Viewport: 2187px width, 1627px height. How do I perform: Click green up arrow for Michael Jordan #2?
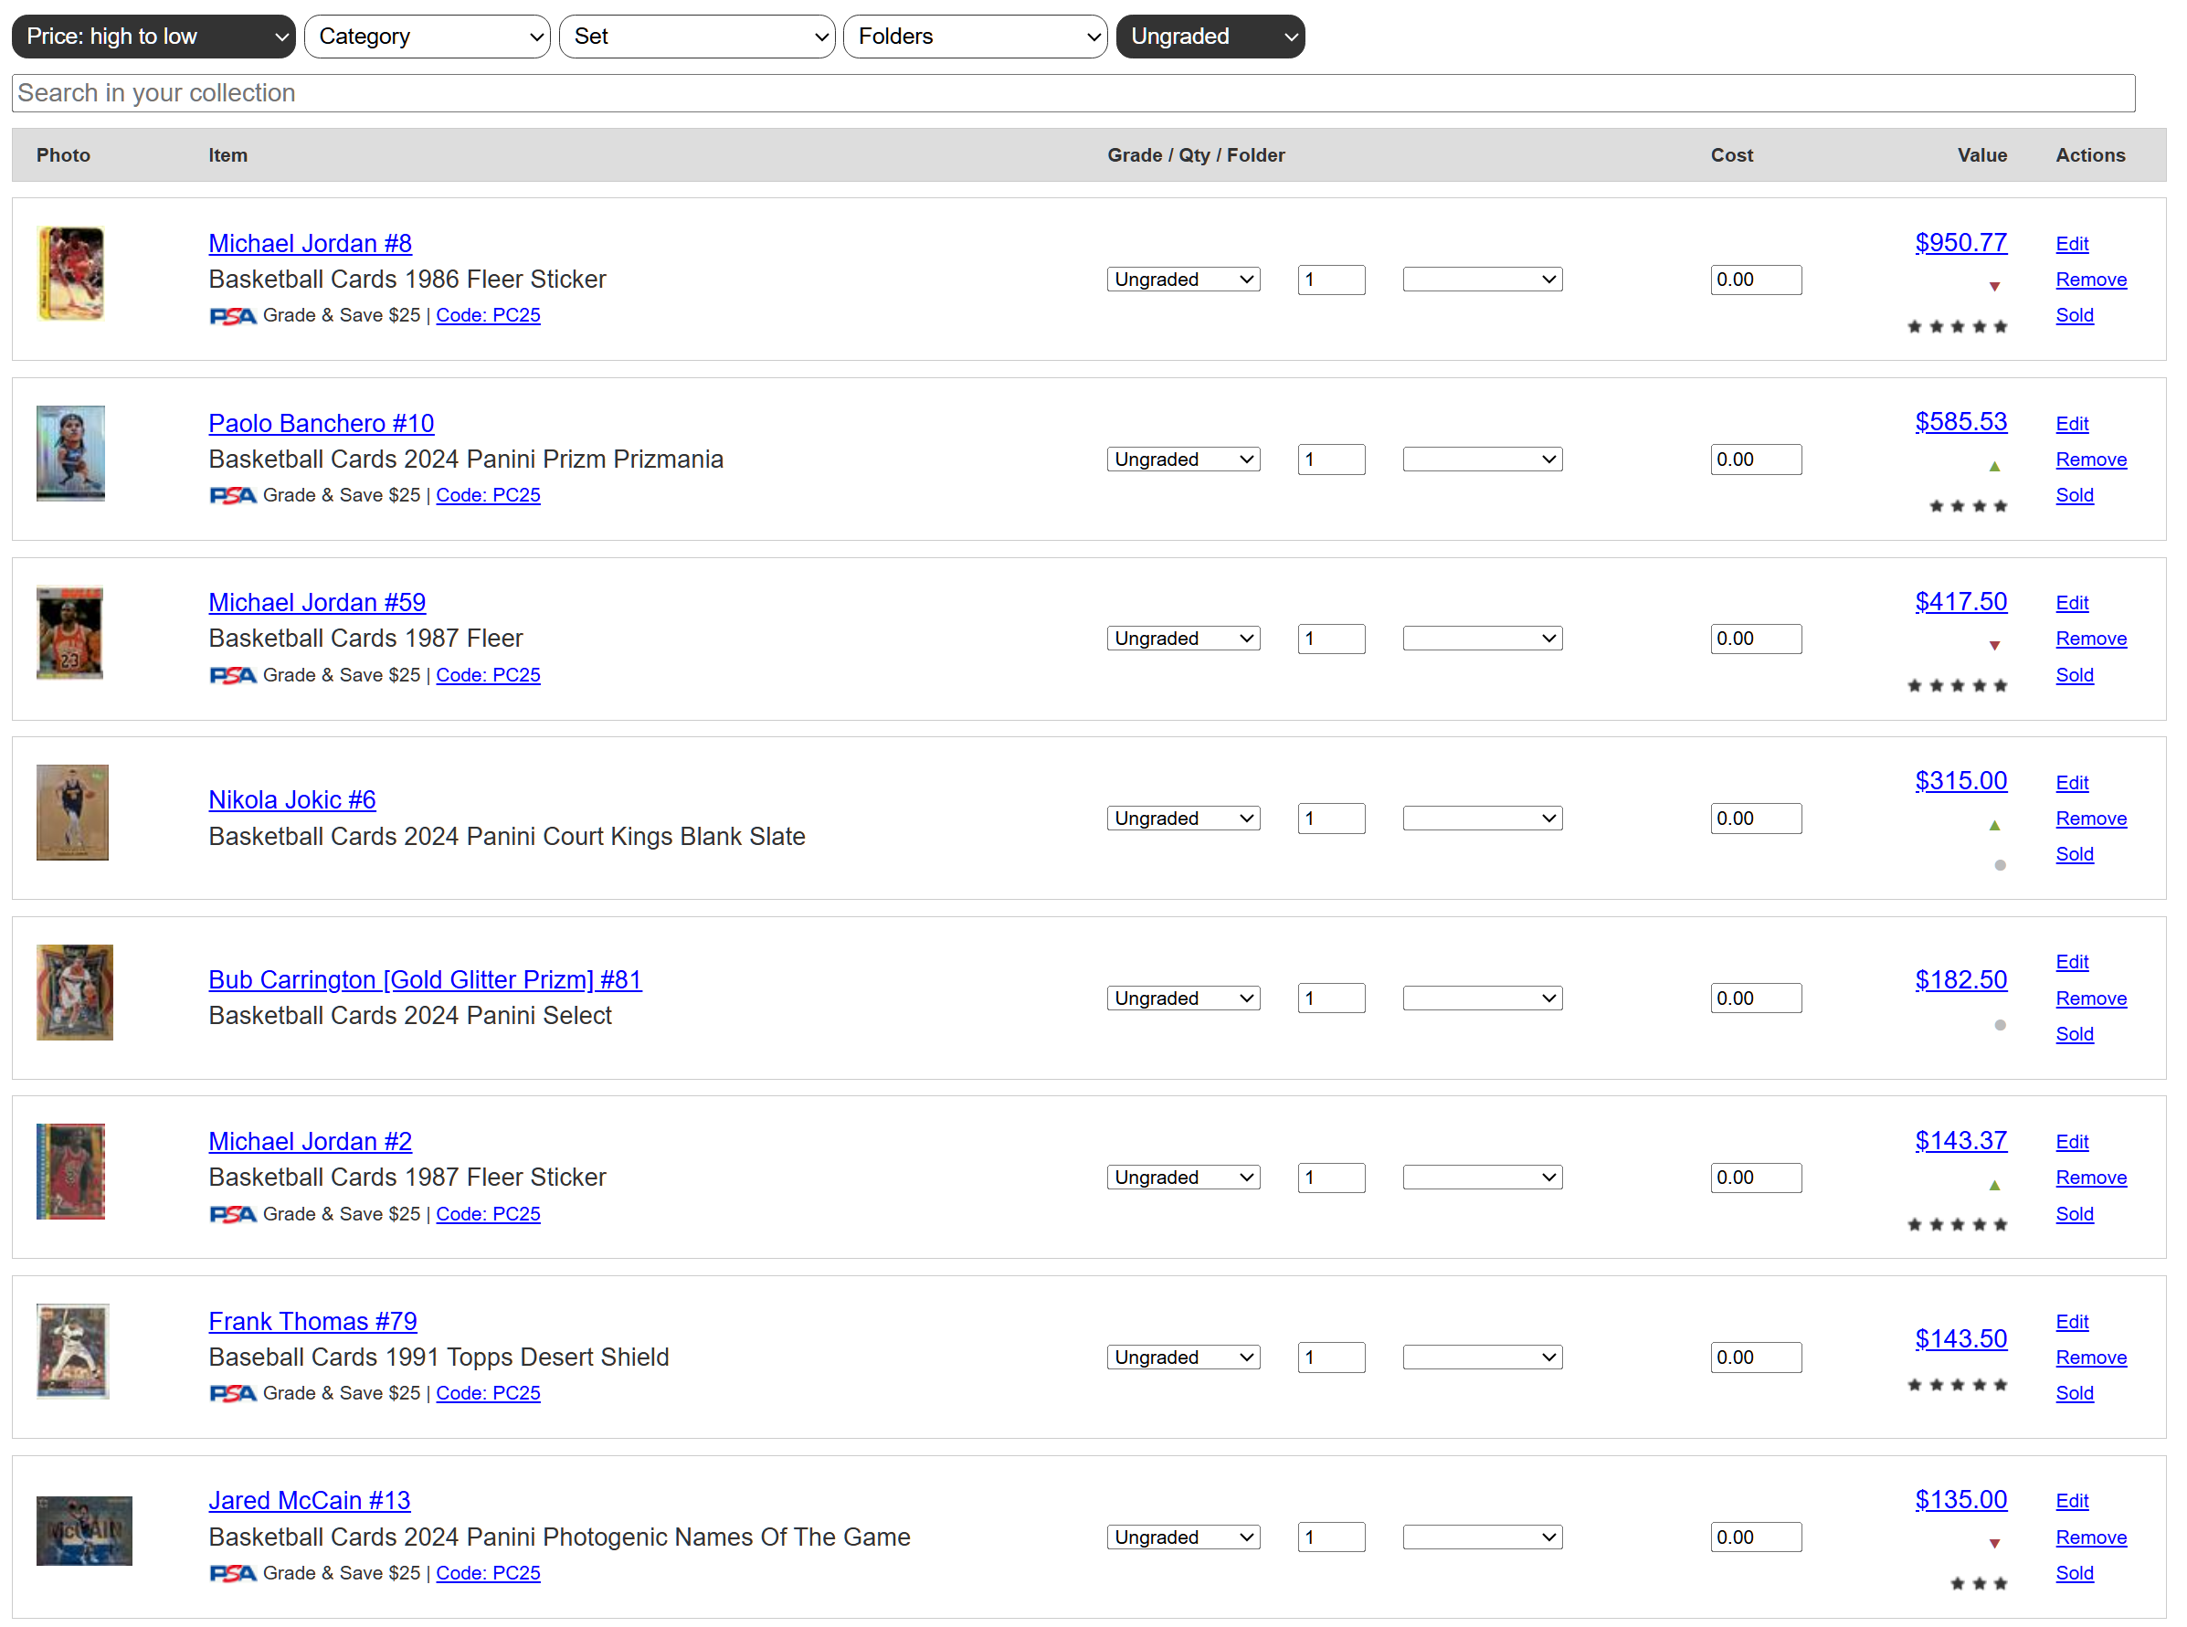coord(1994,1186)
